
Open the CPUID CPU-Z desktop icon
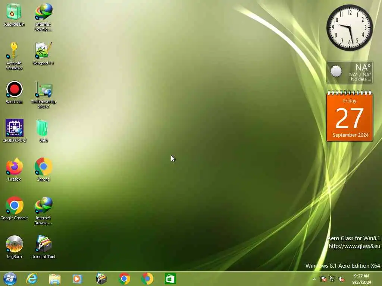tap(14, 131)
